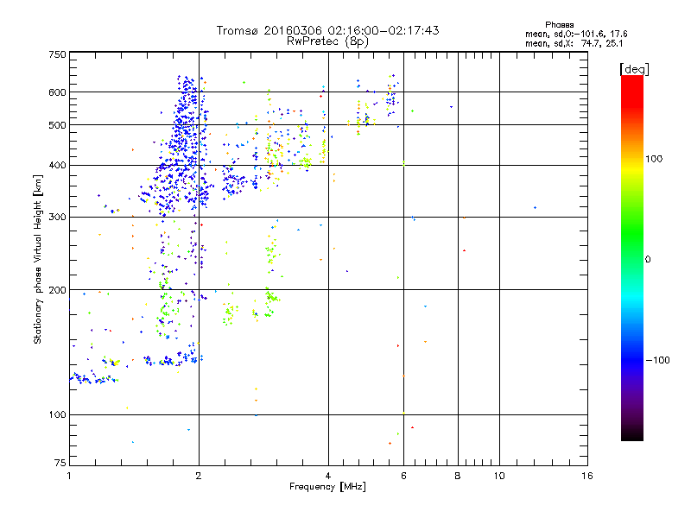This screenshot has width=691, height=518.
Task: Click the colorbar tick label '100'
Action: (x=654, y=159)
